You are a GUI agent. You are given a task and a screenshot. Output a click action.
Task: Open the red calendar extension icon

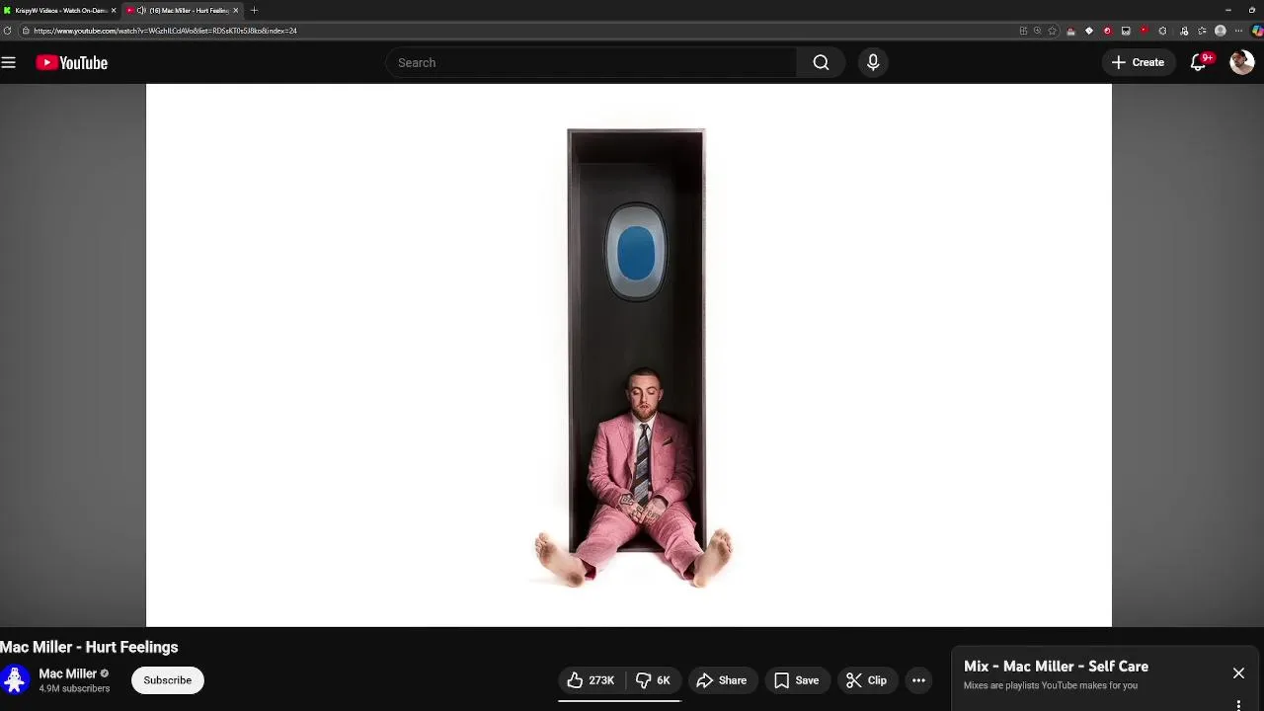pyautogui.click(x=1070, y=31)
